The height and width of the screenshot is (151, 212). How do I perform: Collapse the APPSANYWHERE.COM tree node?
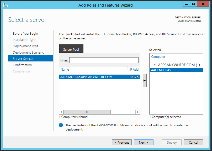coord(154,65)
